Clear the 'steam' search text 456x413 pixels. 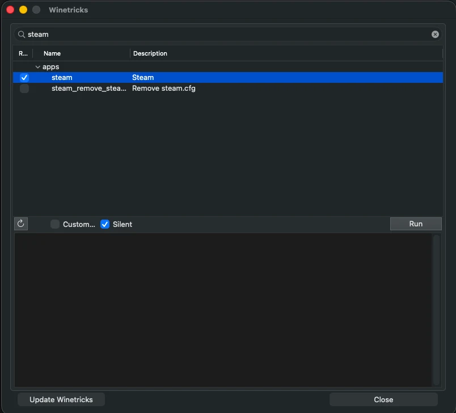435,34
